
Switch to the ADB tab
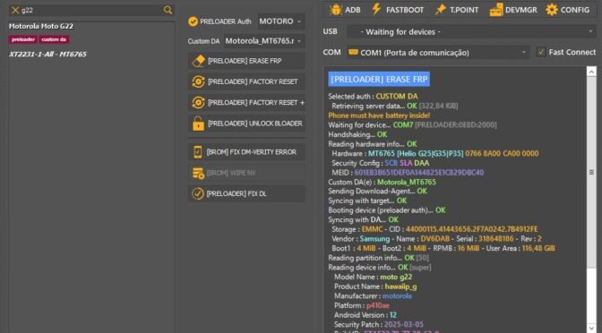pyautogui.click(x=345, y=10)
